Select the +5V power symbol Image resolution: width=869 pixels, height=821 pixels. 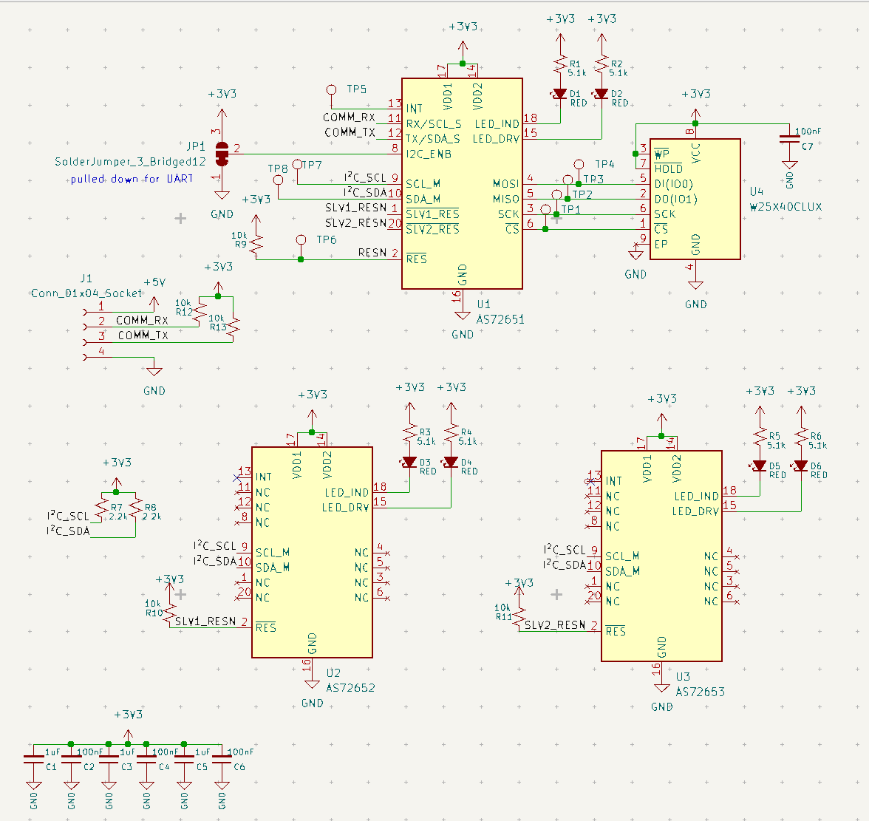tap(154, 294)
